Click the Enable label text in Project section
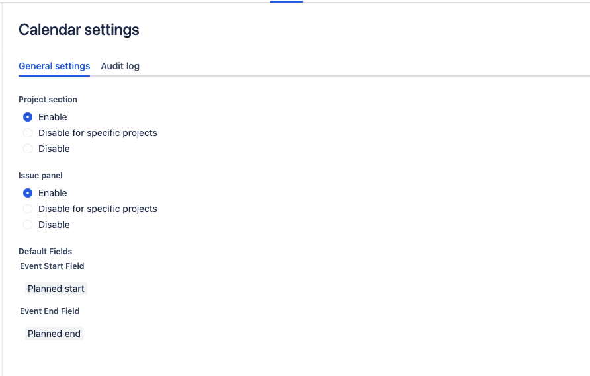590x376 pixels. pos(53,117)
